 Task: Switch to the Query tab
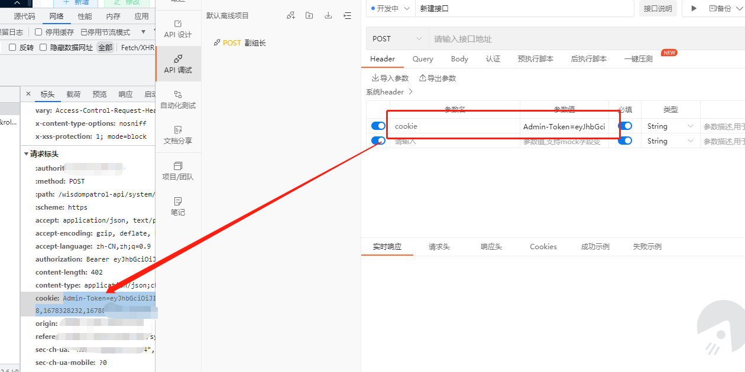point(423,59)
